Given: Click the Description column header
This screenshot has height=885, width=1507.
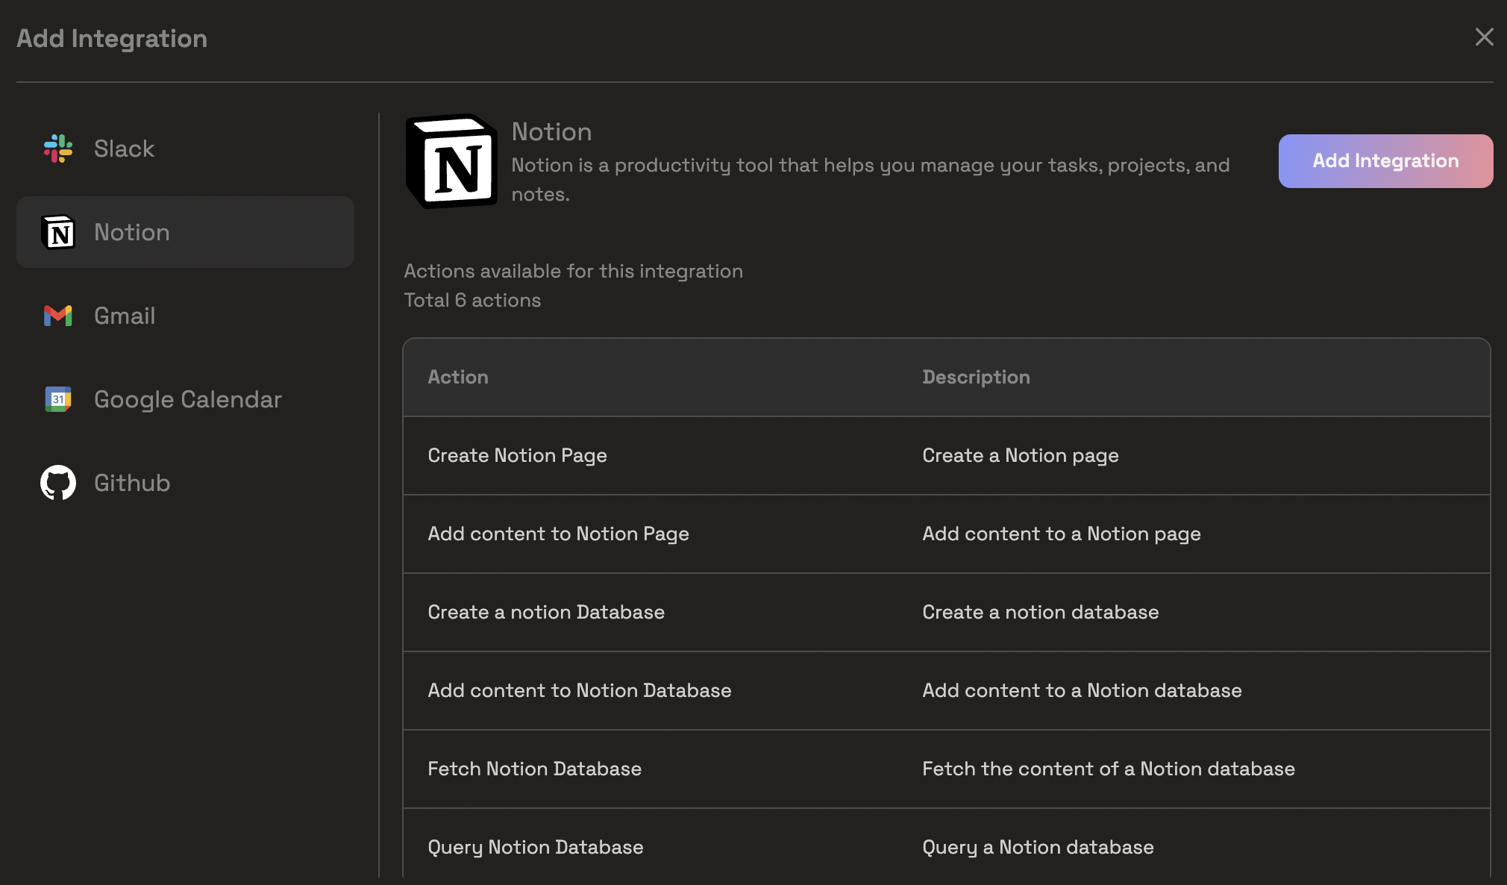Looking at the screenshot, I should (x=976, y=377).
